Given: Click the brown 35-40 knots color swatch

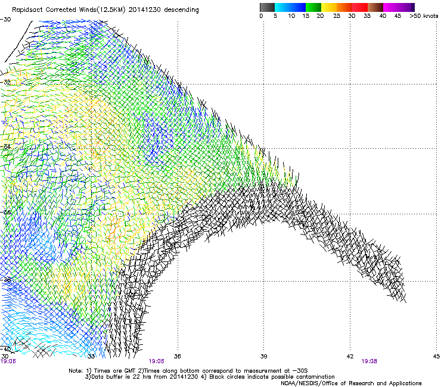Looking at the screenshot, I should 375,7.
